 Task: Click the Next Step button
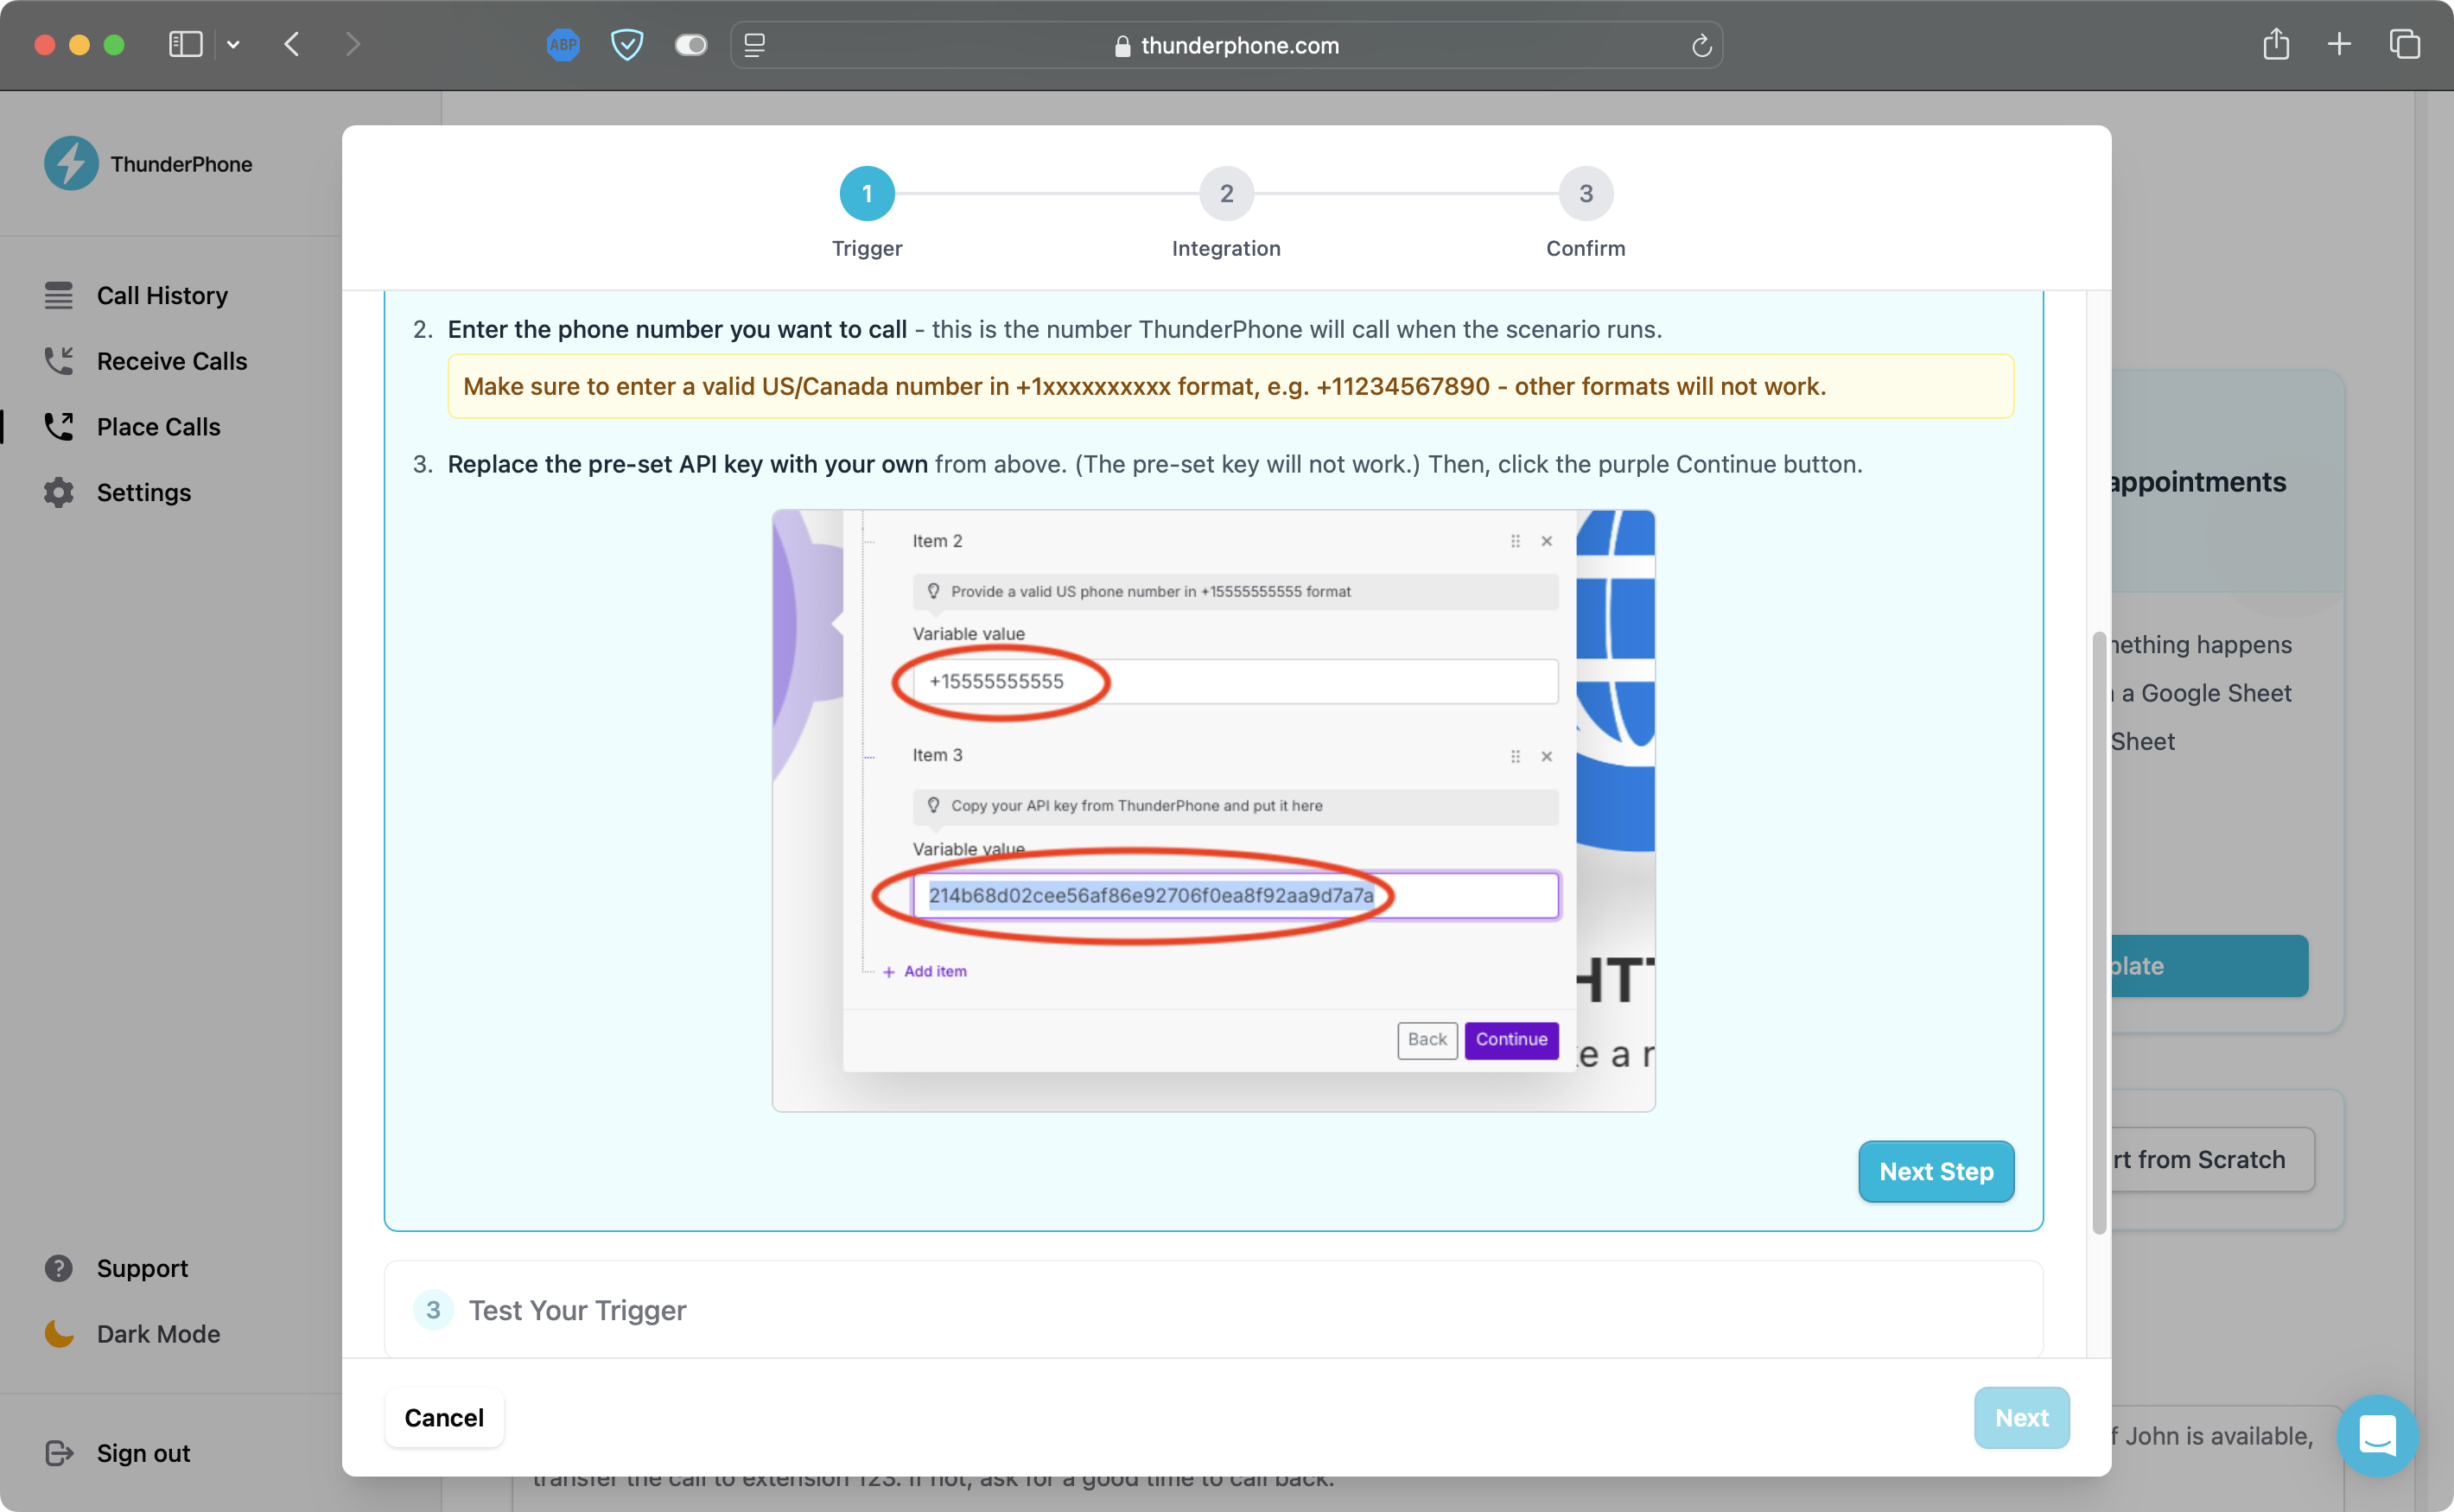[1936, 1171]
